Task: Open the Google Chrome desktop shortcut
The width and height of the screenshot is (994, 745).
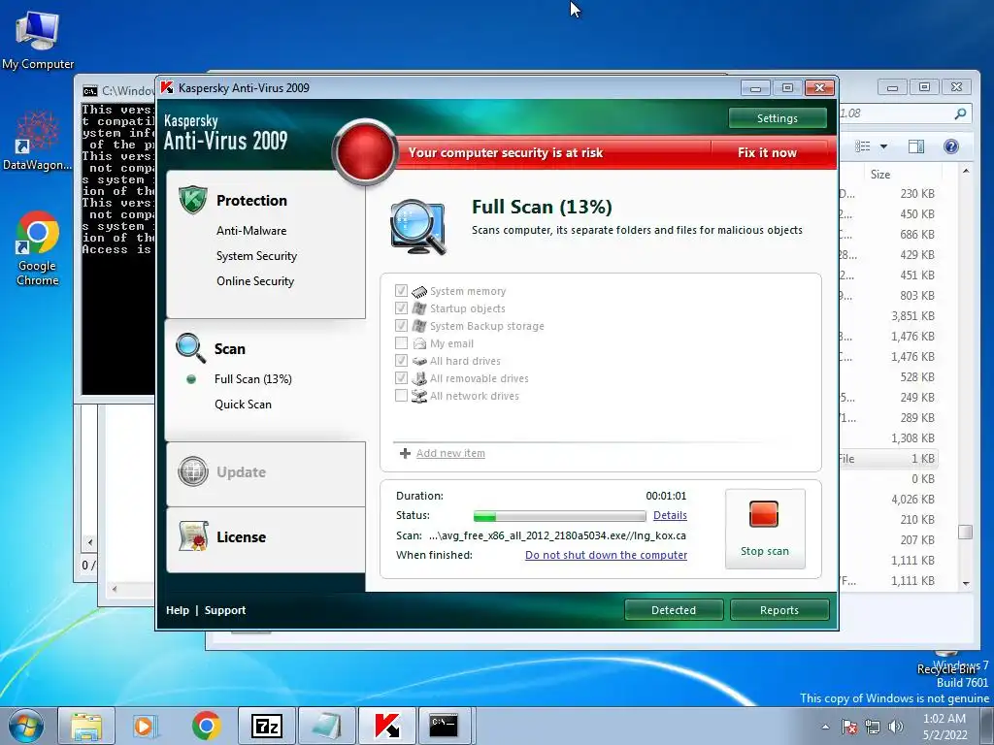Action: pyautogui.click(x=38, y=248)
